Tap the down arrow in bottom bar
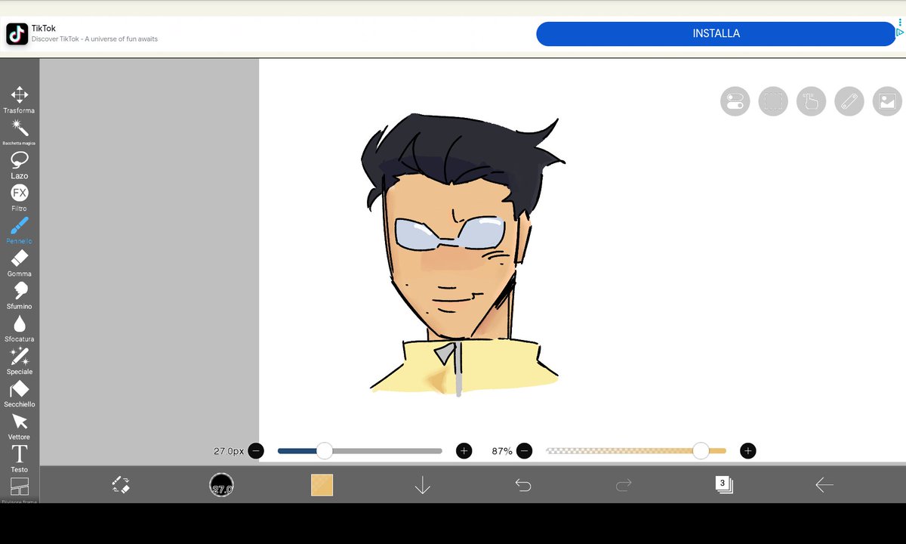Screen dimensions: 906x544 (423, 485)
